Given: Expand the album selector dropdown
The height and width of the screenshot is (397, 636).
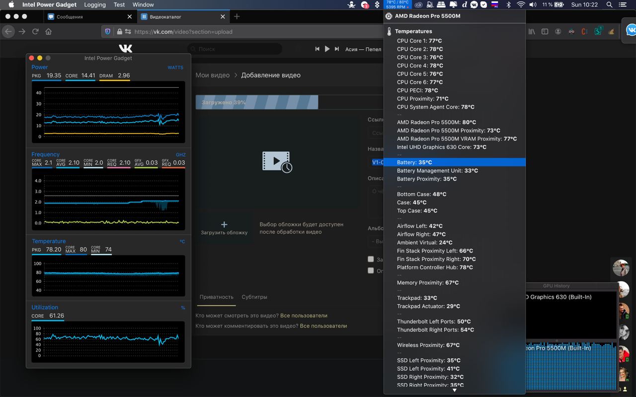Looking at the screenshot, I should [376, 241].
